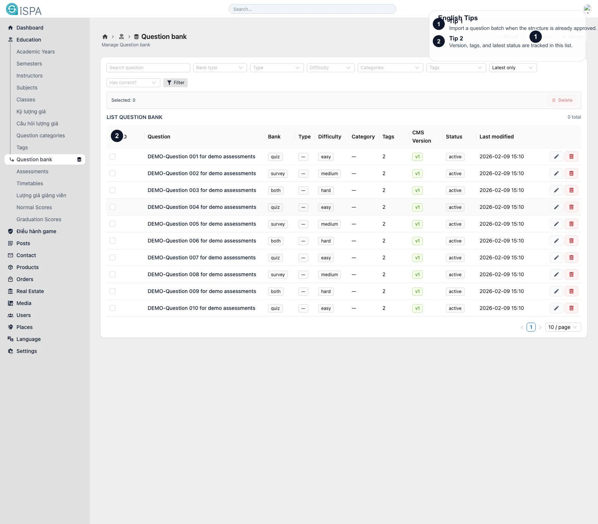Check the DEMO-Question 009 row checkbox
This screenshot has height=524, width=598.
click(x=112, y=291)
